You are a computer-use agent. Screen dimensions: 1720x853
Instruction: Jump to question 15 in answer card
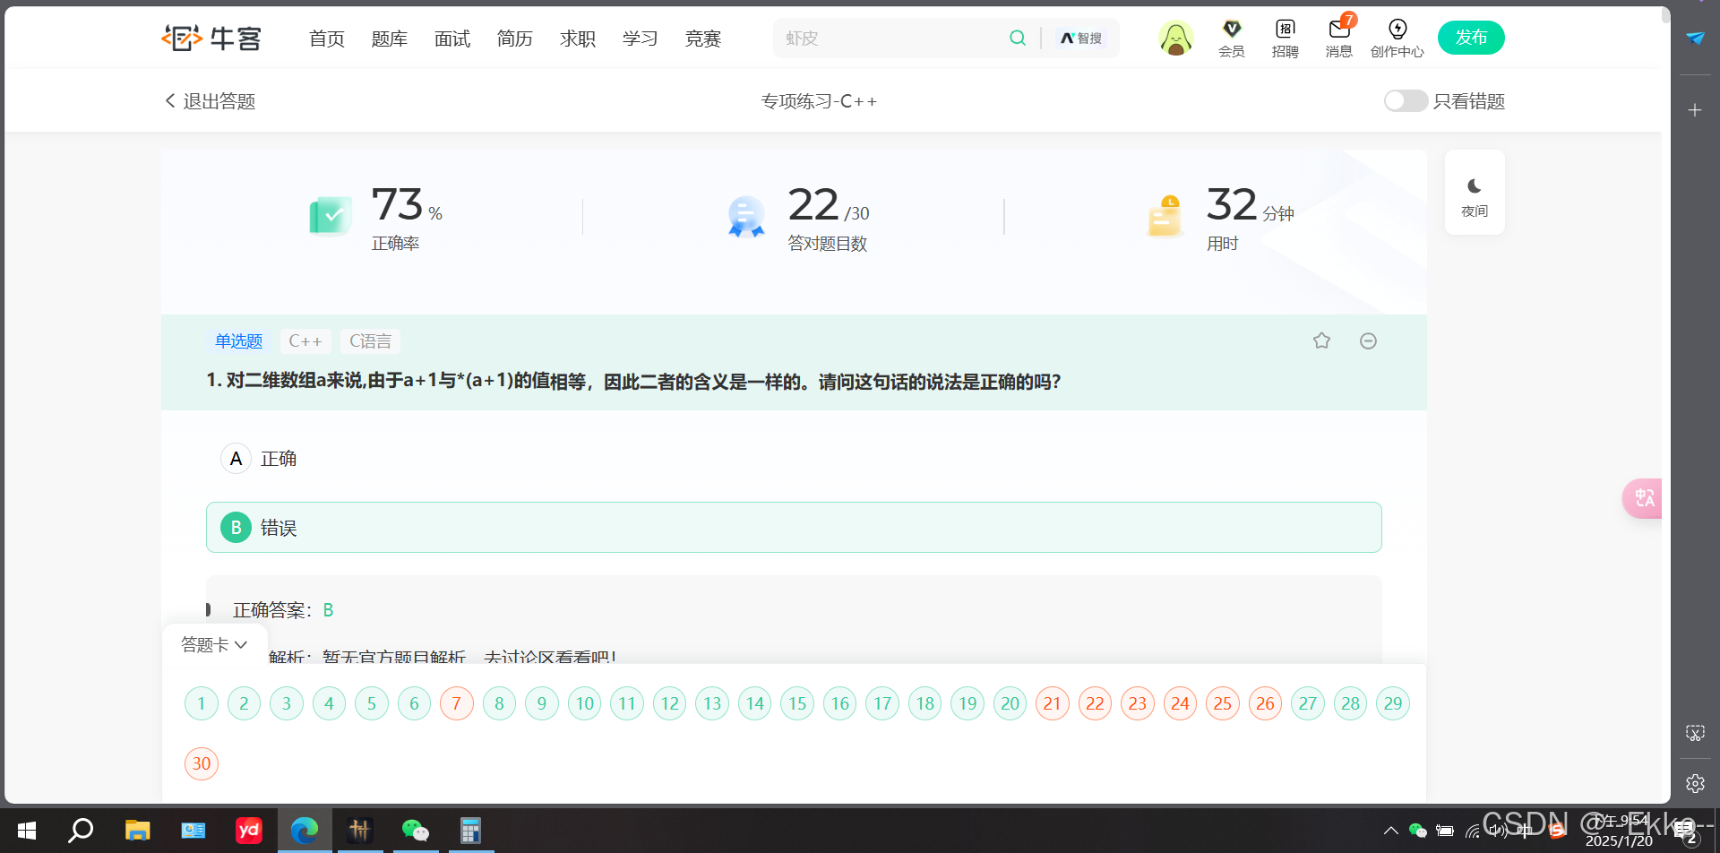(797, 703)
